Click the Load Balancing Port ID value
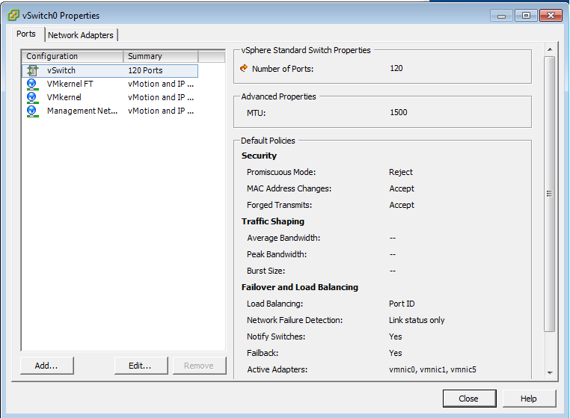The height and width of the screenshot is (418, 570). (x=402, y=304)
